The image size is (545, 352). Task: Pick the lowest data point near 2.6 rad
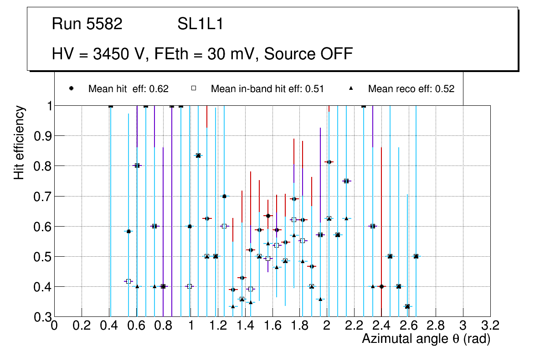coord(407,306)
